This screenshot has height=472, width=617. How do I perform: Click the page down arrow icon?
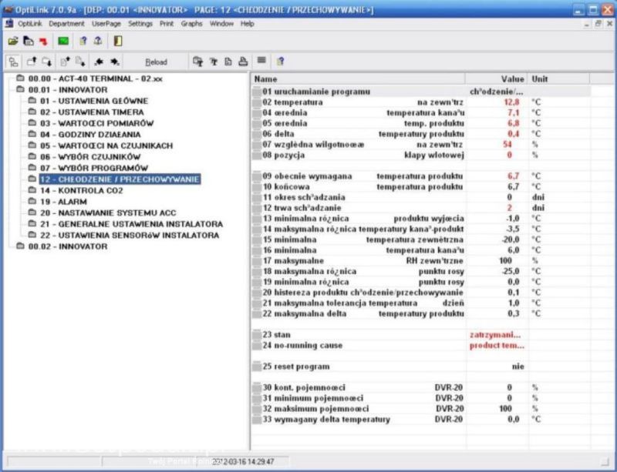(80, 62)
